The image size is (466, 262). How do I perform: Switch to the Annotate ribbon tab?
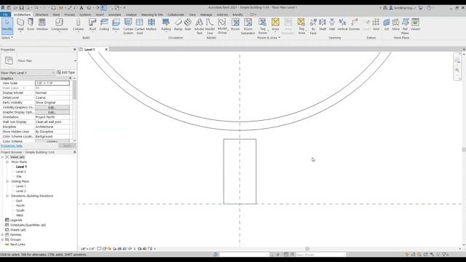[x=114, y=15]
